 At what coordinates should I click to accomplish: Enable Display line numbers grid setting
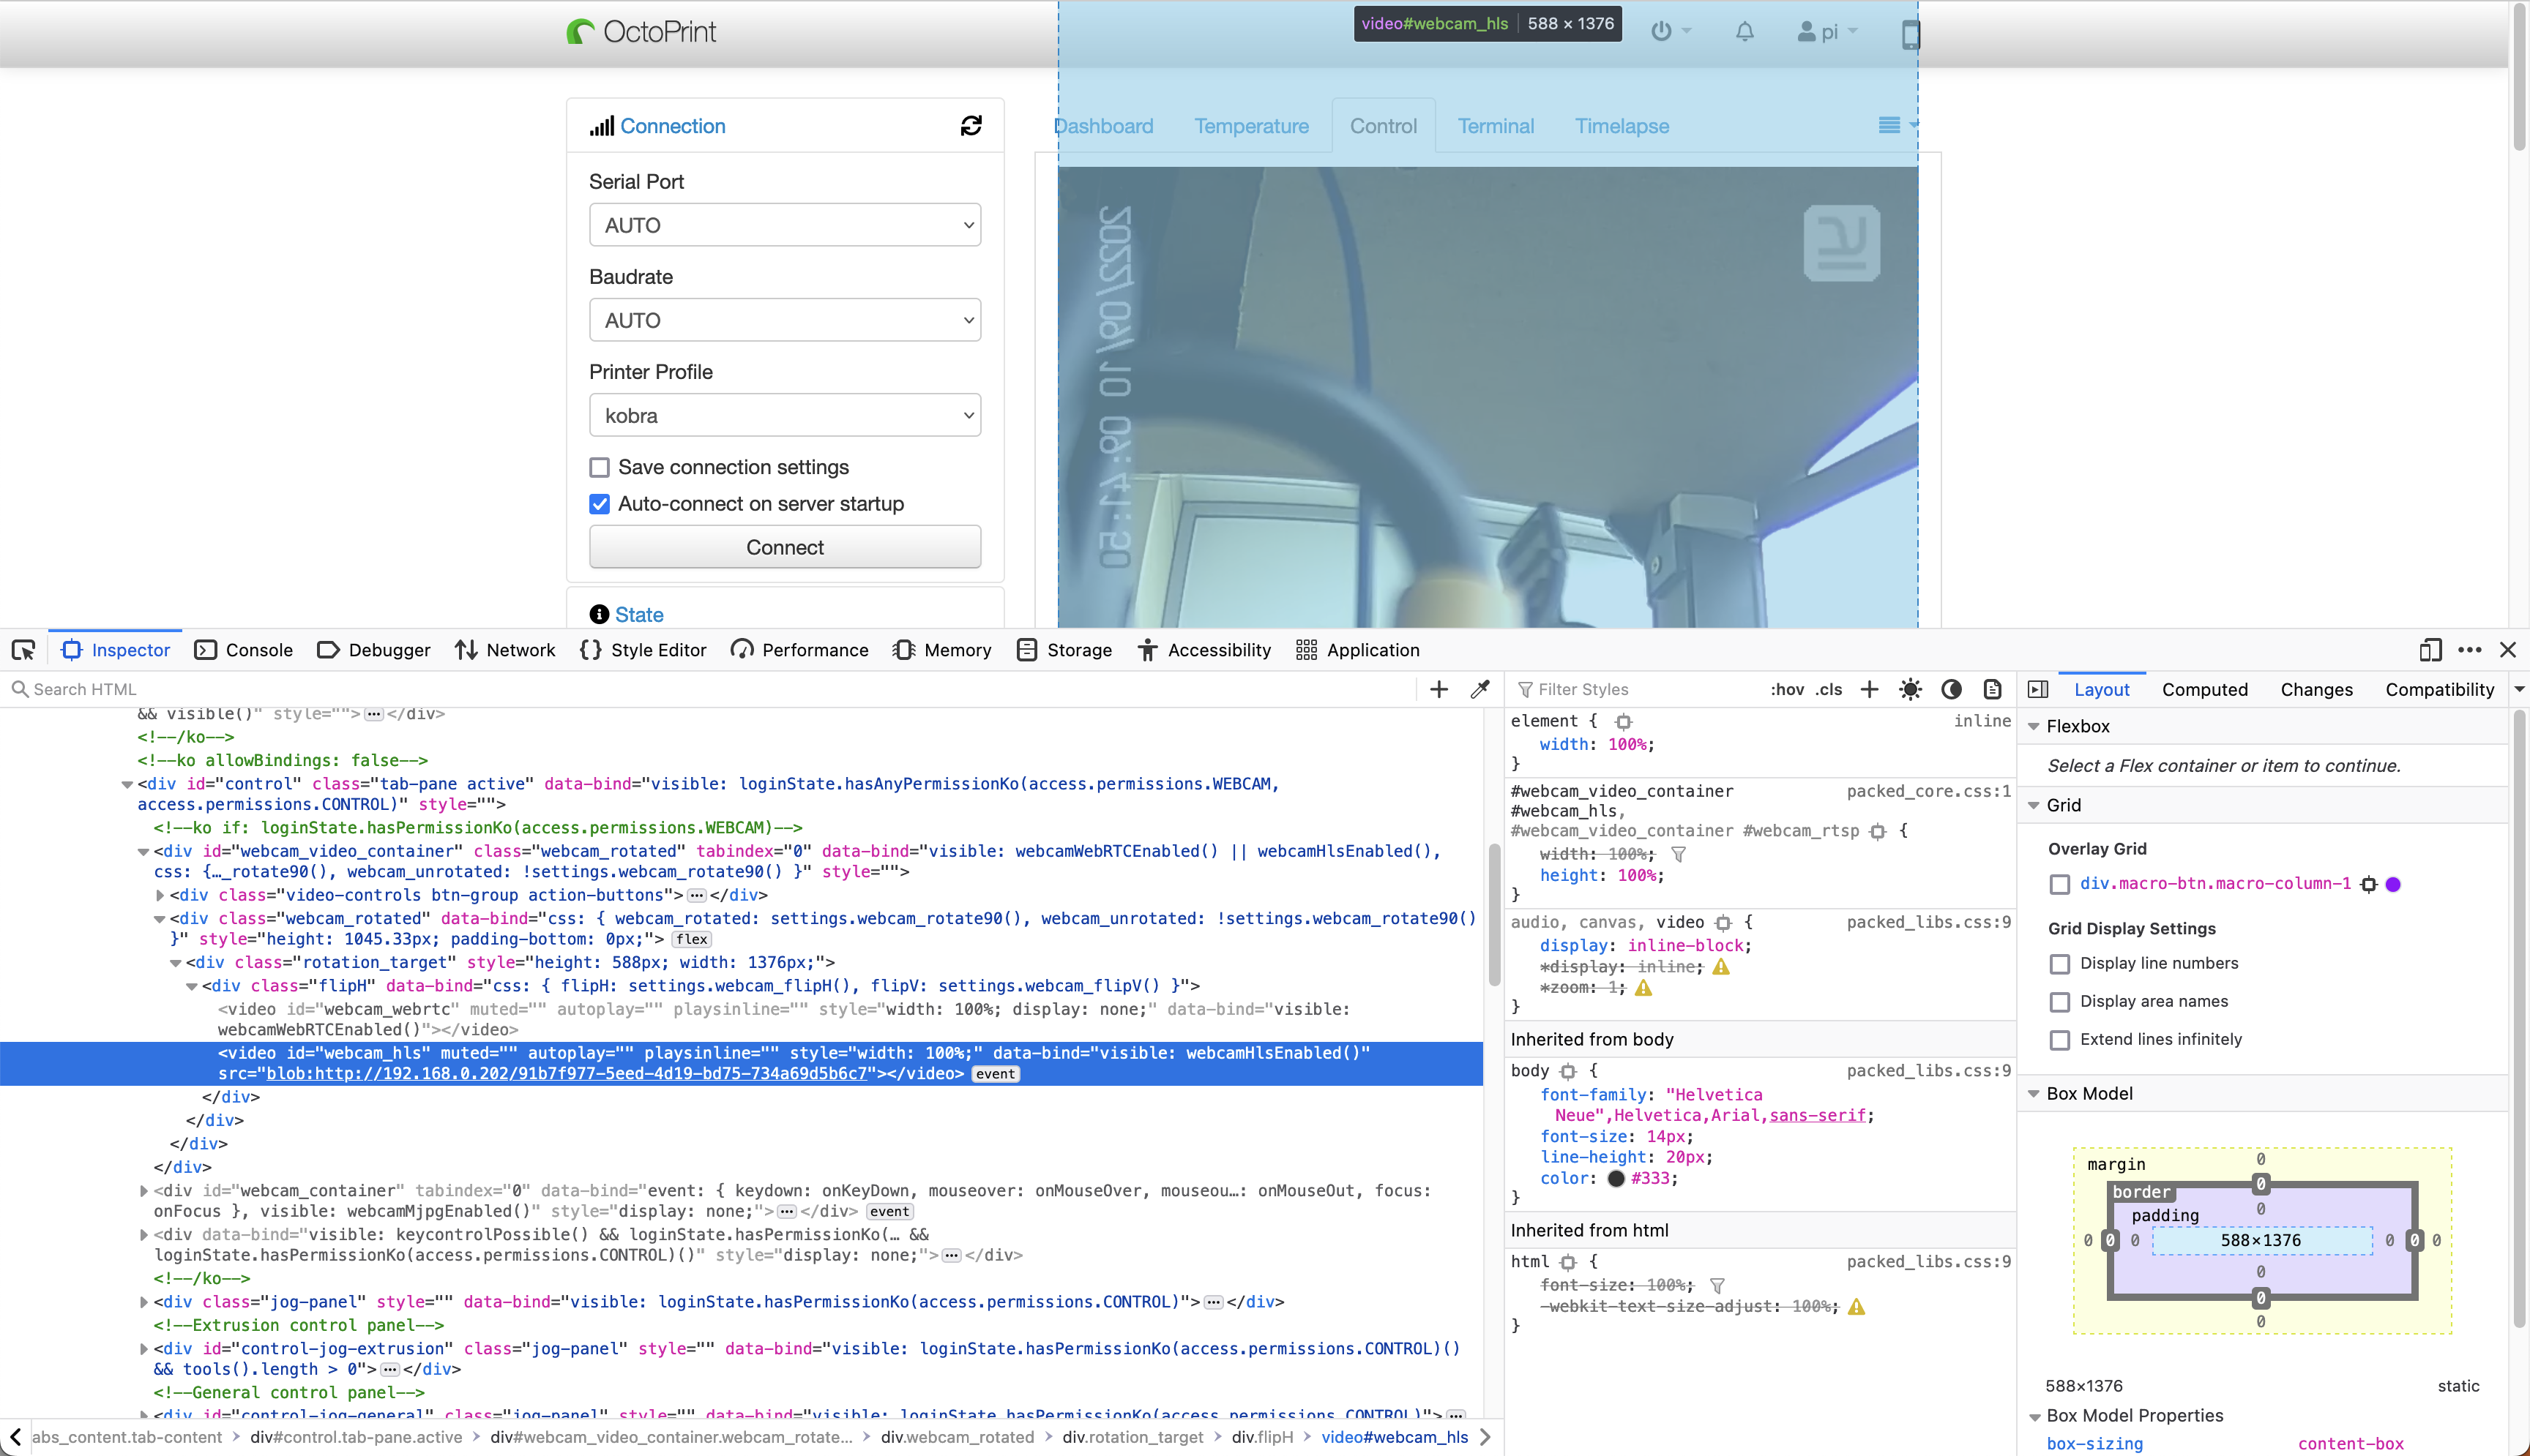[2060, 964]
